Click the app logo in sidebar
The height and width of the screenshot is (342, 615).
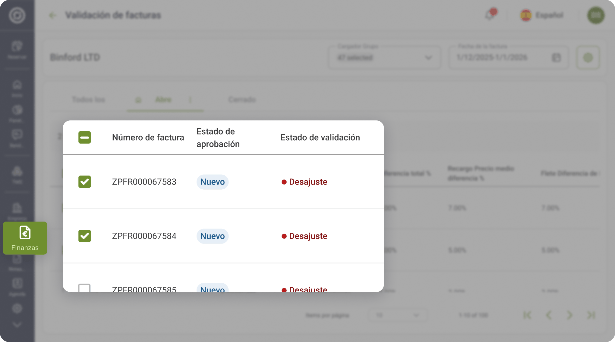click(x=17, y=15)
